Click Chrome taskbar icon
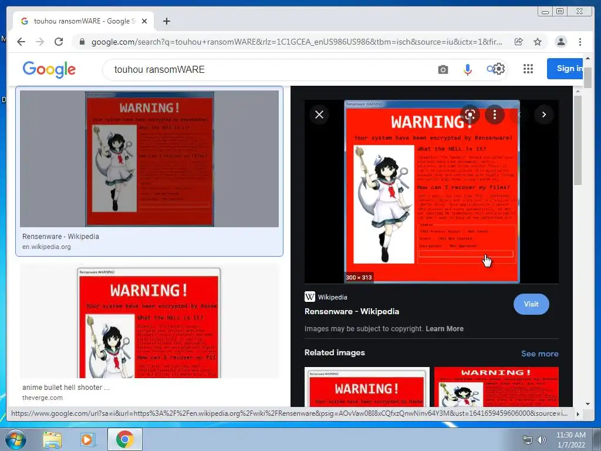601x451 pixels. [x=124, y=439]
